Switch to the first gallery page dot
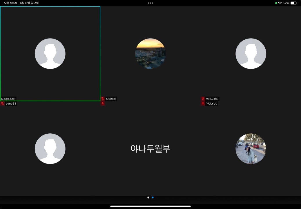 click(148, 197)
